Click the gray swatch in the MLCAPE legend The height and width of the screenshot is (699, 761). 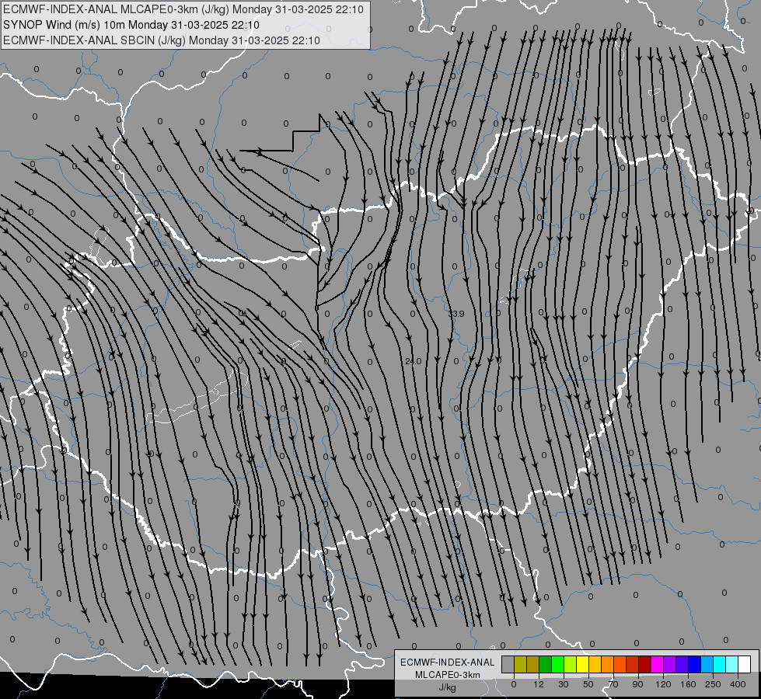508,664
